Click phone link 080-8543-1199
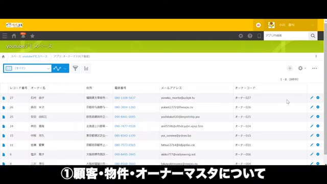 coord(125,135)
